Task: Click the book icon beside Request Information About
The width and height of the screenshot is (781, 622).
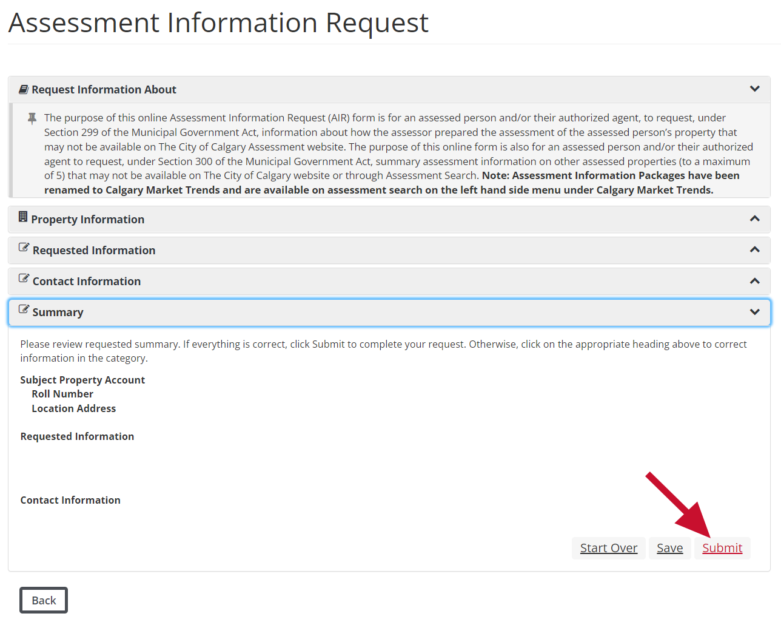Action: (24, 89)
